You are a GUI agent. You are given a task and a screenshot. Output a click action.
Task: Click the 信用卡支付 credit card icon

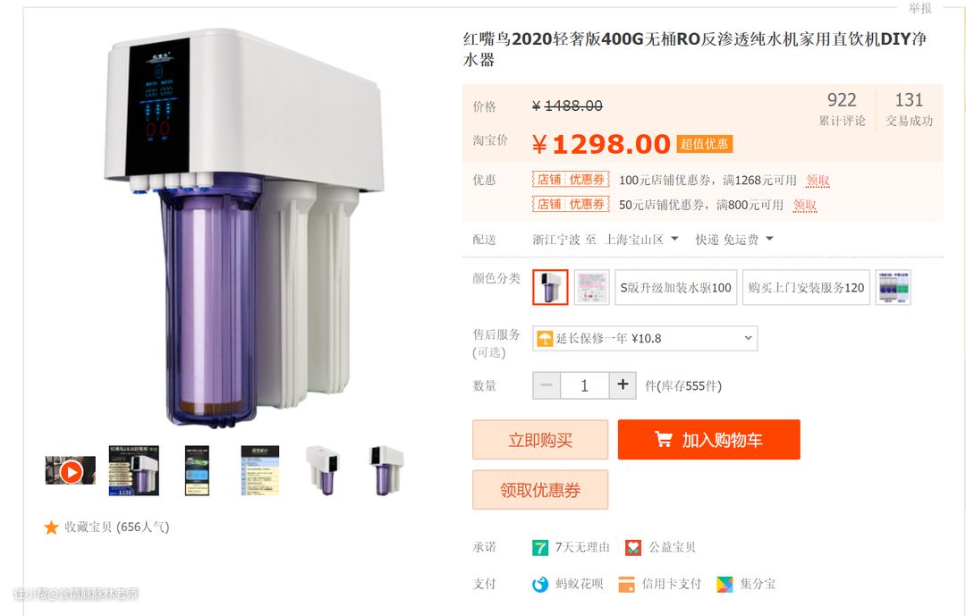pyautogui.click(x=626, y=584)
